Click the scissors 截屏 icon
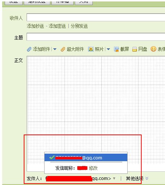The width and height of the screenshot is (165, 185). pos(116,49)
